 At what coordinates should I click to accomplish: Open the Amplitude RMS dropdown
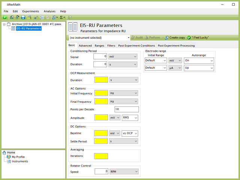(x=130, y=118)
